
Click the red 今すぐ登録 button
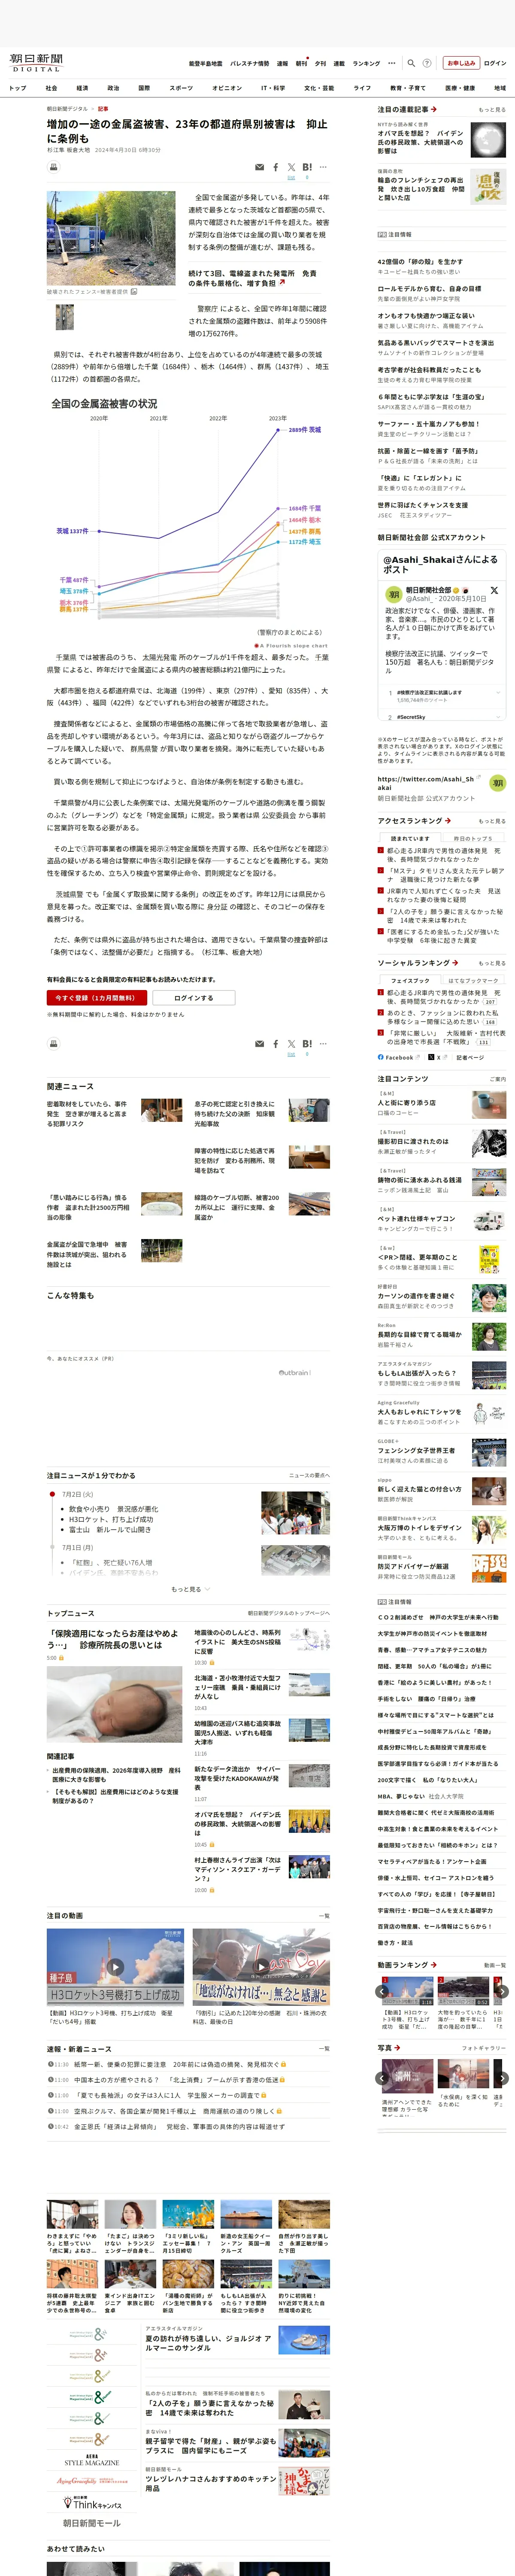(97, 998)
